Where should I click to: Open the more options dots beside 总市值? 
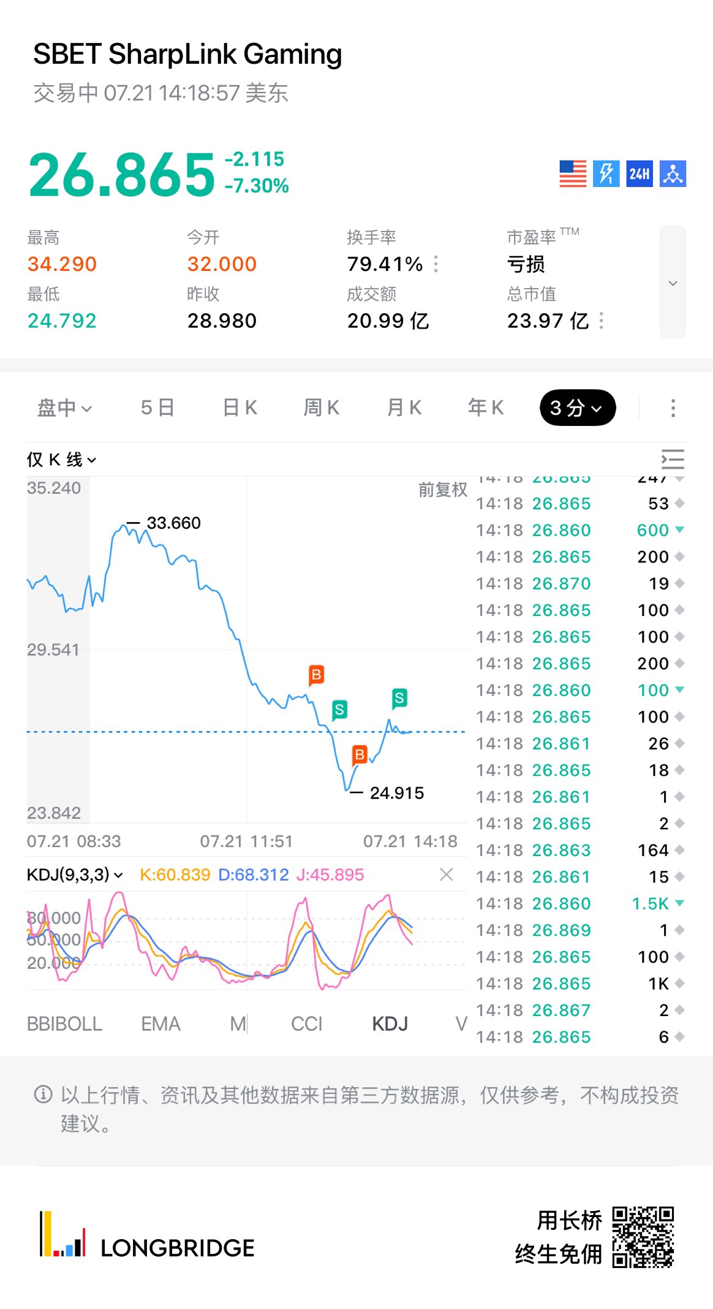tap(602, 321)
